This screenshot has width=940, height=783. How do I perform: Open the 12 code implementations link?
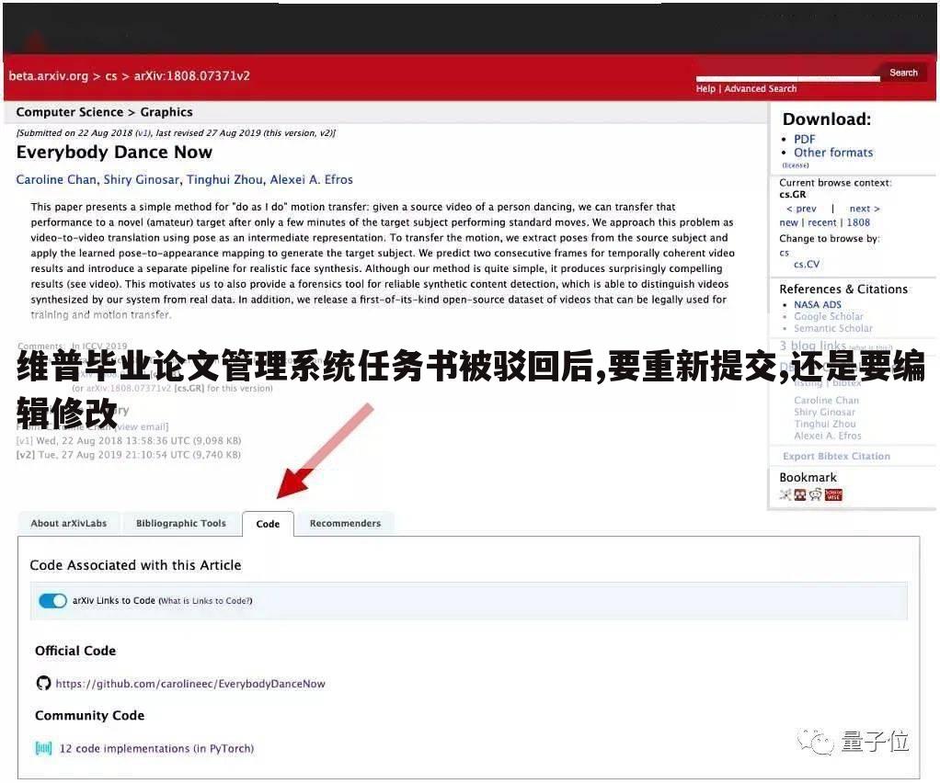[x=156, y=748]
